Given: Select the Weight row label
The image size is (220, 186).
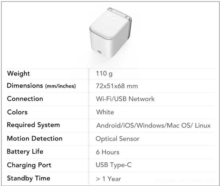Looking at the screenshot, I should coord(18,73).
